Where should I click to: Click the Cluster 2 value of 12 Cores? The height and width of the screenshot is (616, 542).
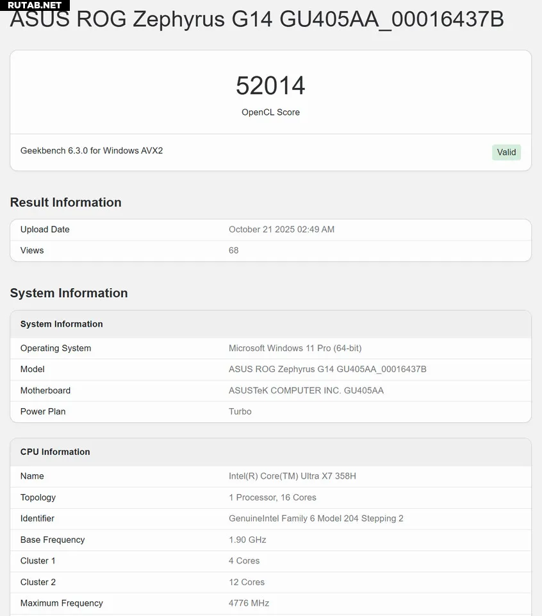click(x=247, y=582)
